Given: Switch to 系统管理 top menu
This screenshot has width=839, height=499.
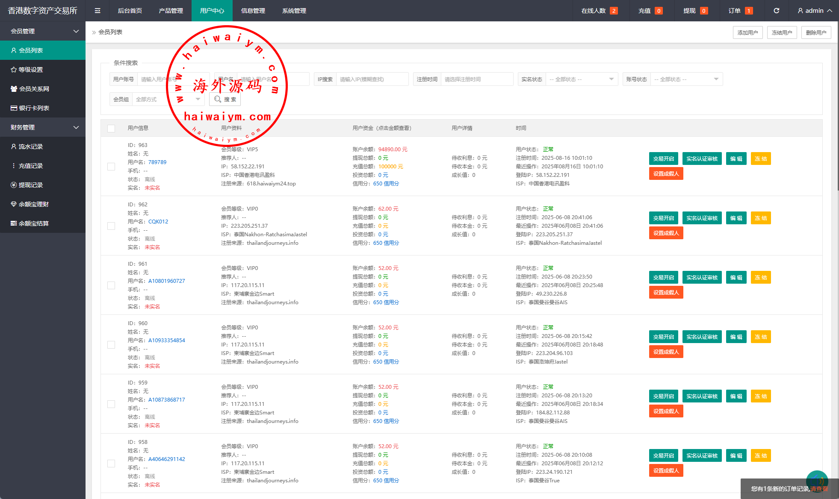Looking at the screenshot, I should coord(294,11).
